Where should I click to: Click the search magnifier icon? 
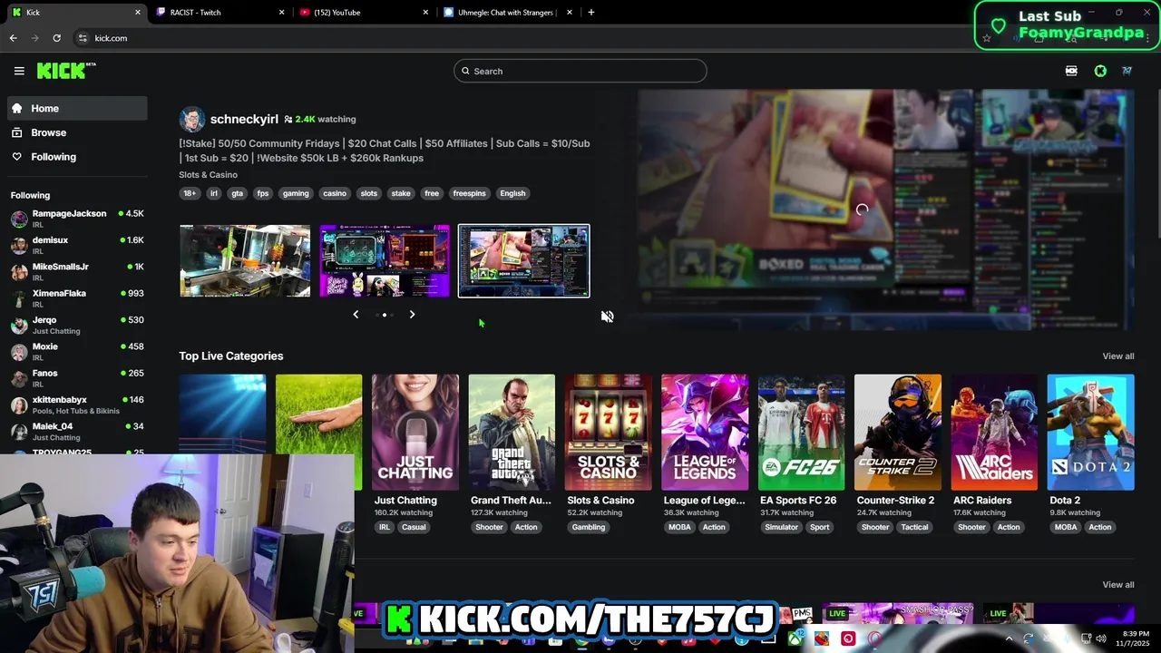click(x=465, y=71)
